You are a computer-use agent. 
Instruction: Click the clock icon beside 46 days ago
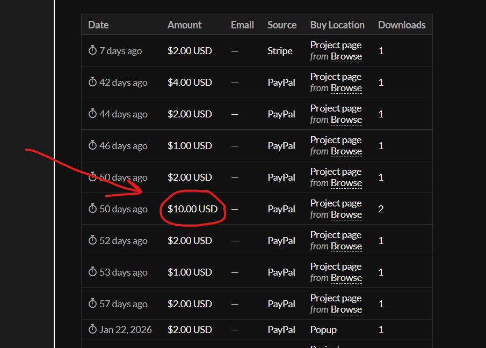92,145
